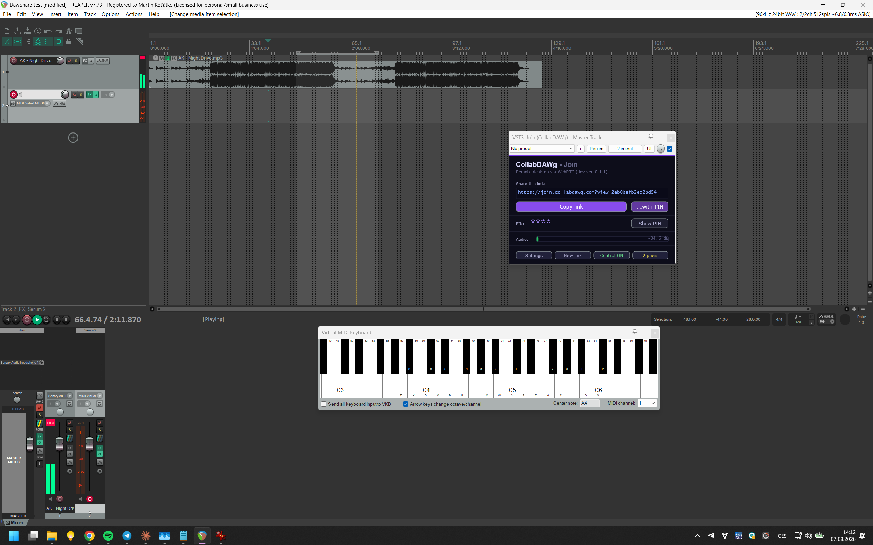Uncheck 'Arrow keys change octave/channel'

click(x=406, y=404)
